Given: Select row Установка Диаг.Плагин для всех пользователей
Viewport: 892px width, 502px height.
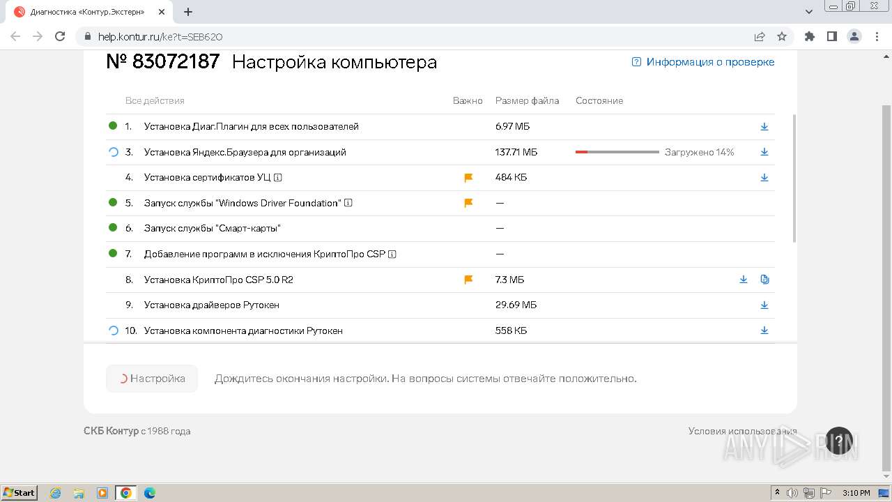Looking at the screenshot, I should coord(440,127).
